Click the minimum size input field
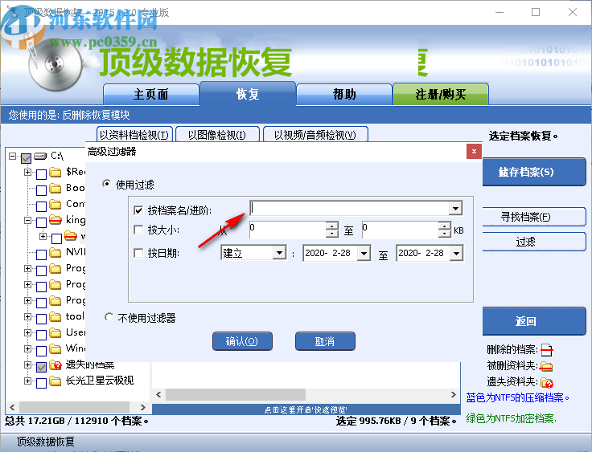592x452 pixels. click(x=288, y=230)
